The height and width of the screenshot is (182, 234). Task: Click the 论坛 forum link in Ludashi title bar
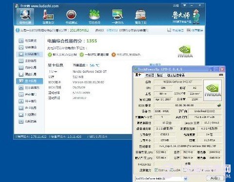176,6
